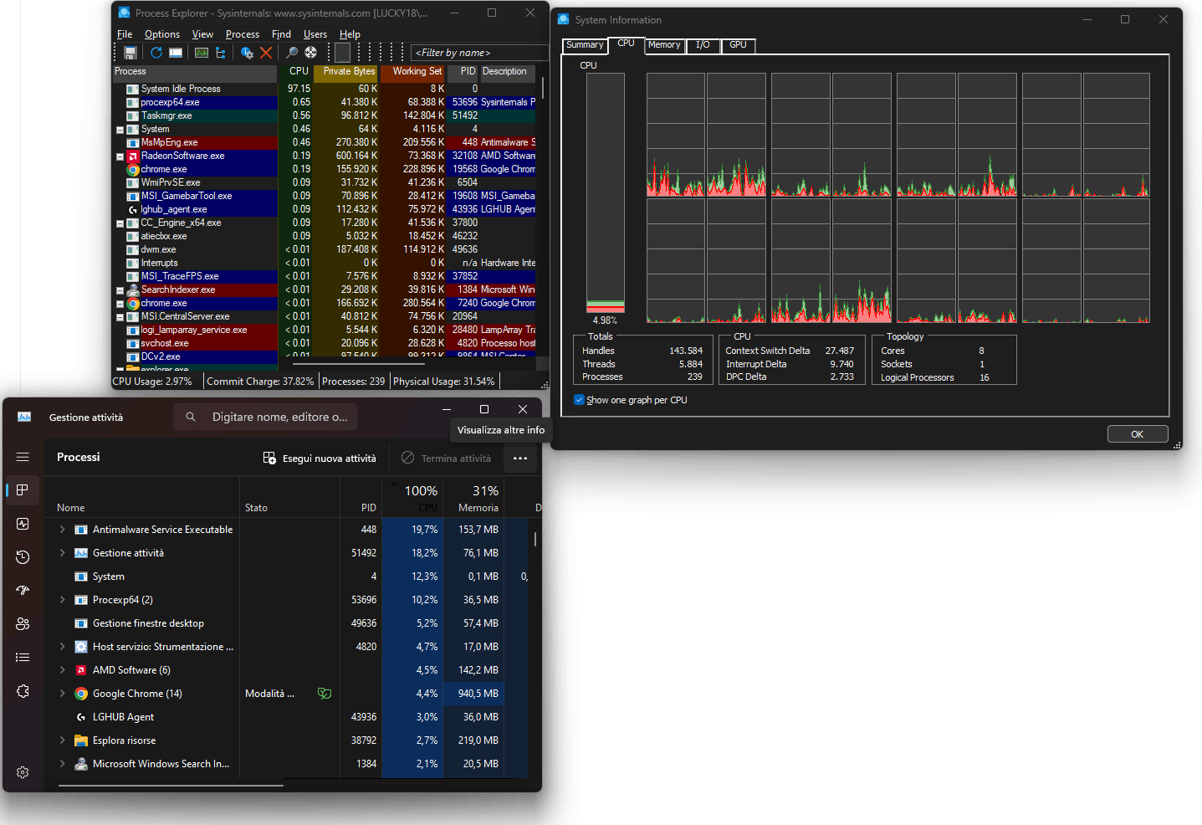This screenshot has height=825, width=1202.
Task: Open App history page in Task Manager sidebar
Action: tap(23, 557)
